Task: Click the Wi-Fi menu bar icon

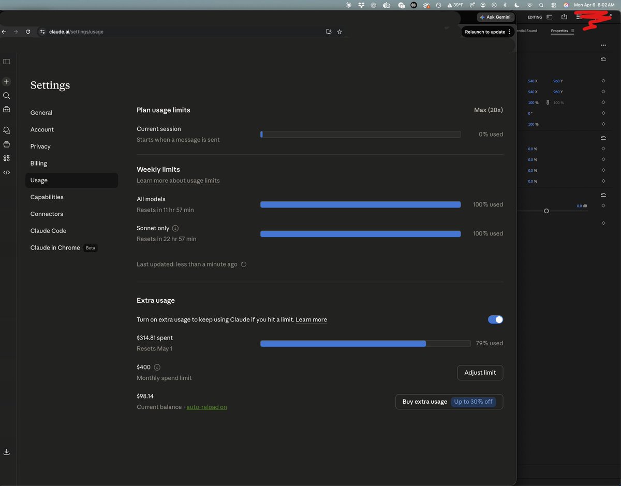Action: [x=529, y=5]
